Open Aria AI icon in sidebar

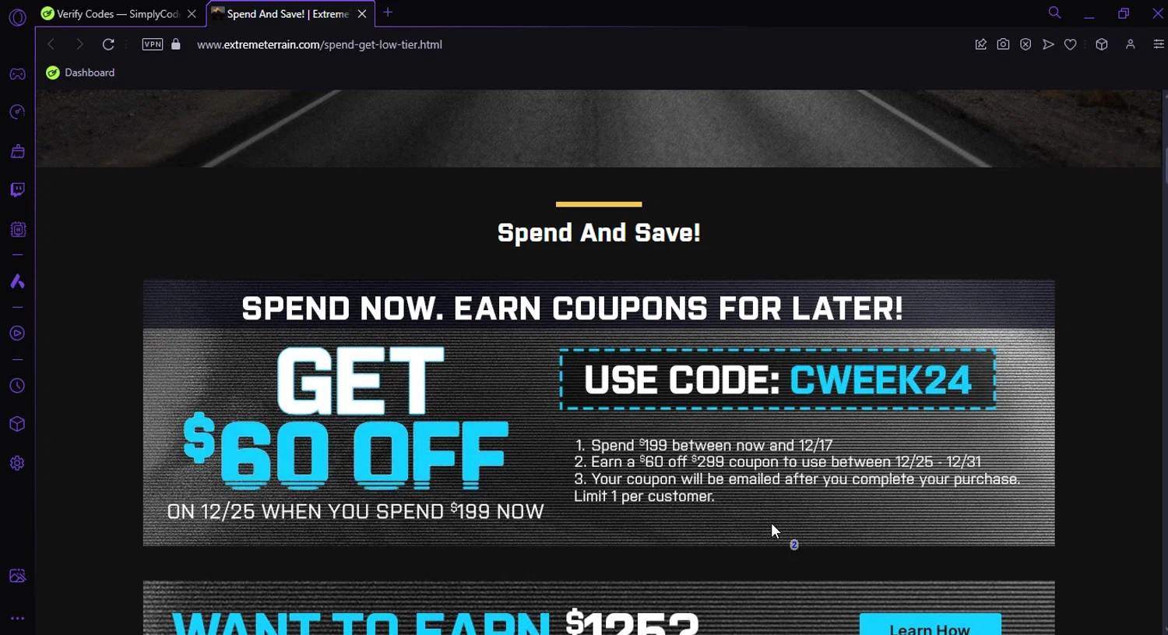[x=17, y=281]
